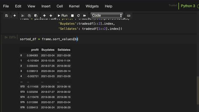Screen dimensions: 199x112
Task: Click the Trusted notebook indicator
Action: point(173,5)
